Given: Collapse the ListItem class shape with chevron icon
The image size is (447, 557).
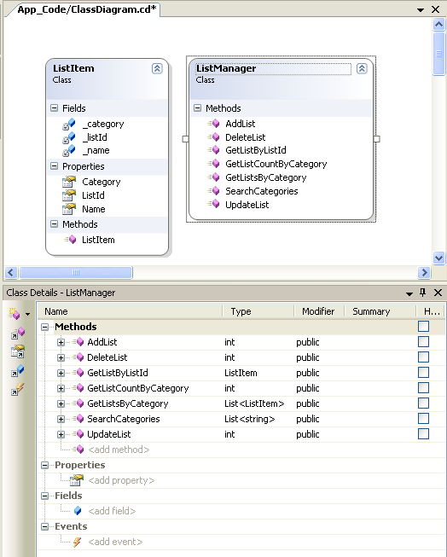Looking at the screenshot, I should tap(157, 68).
